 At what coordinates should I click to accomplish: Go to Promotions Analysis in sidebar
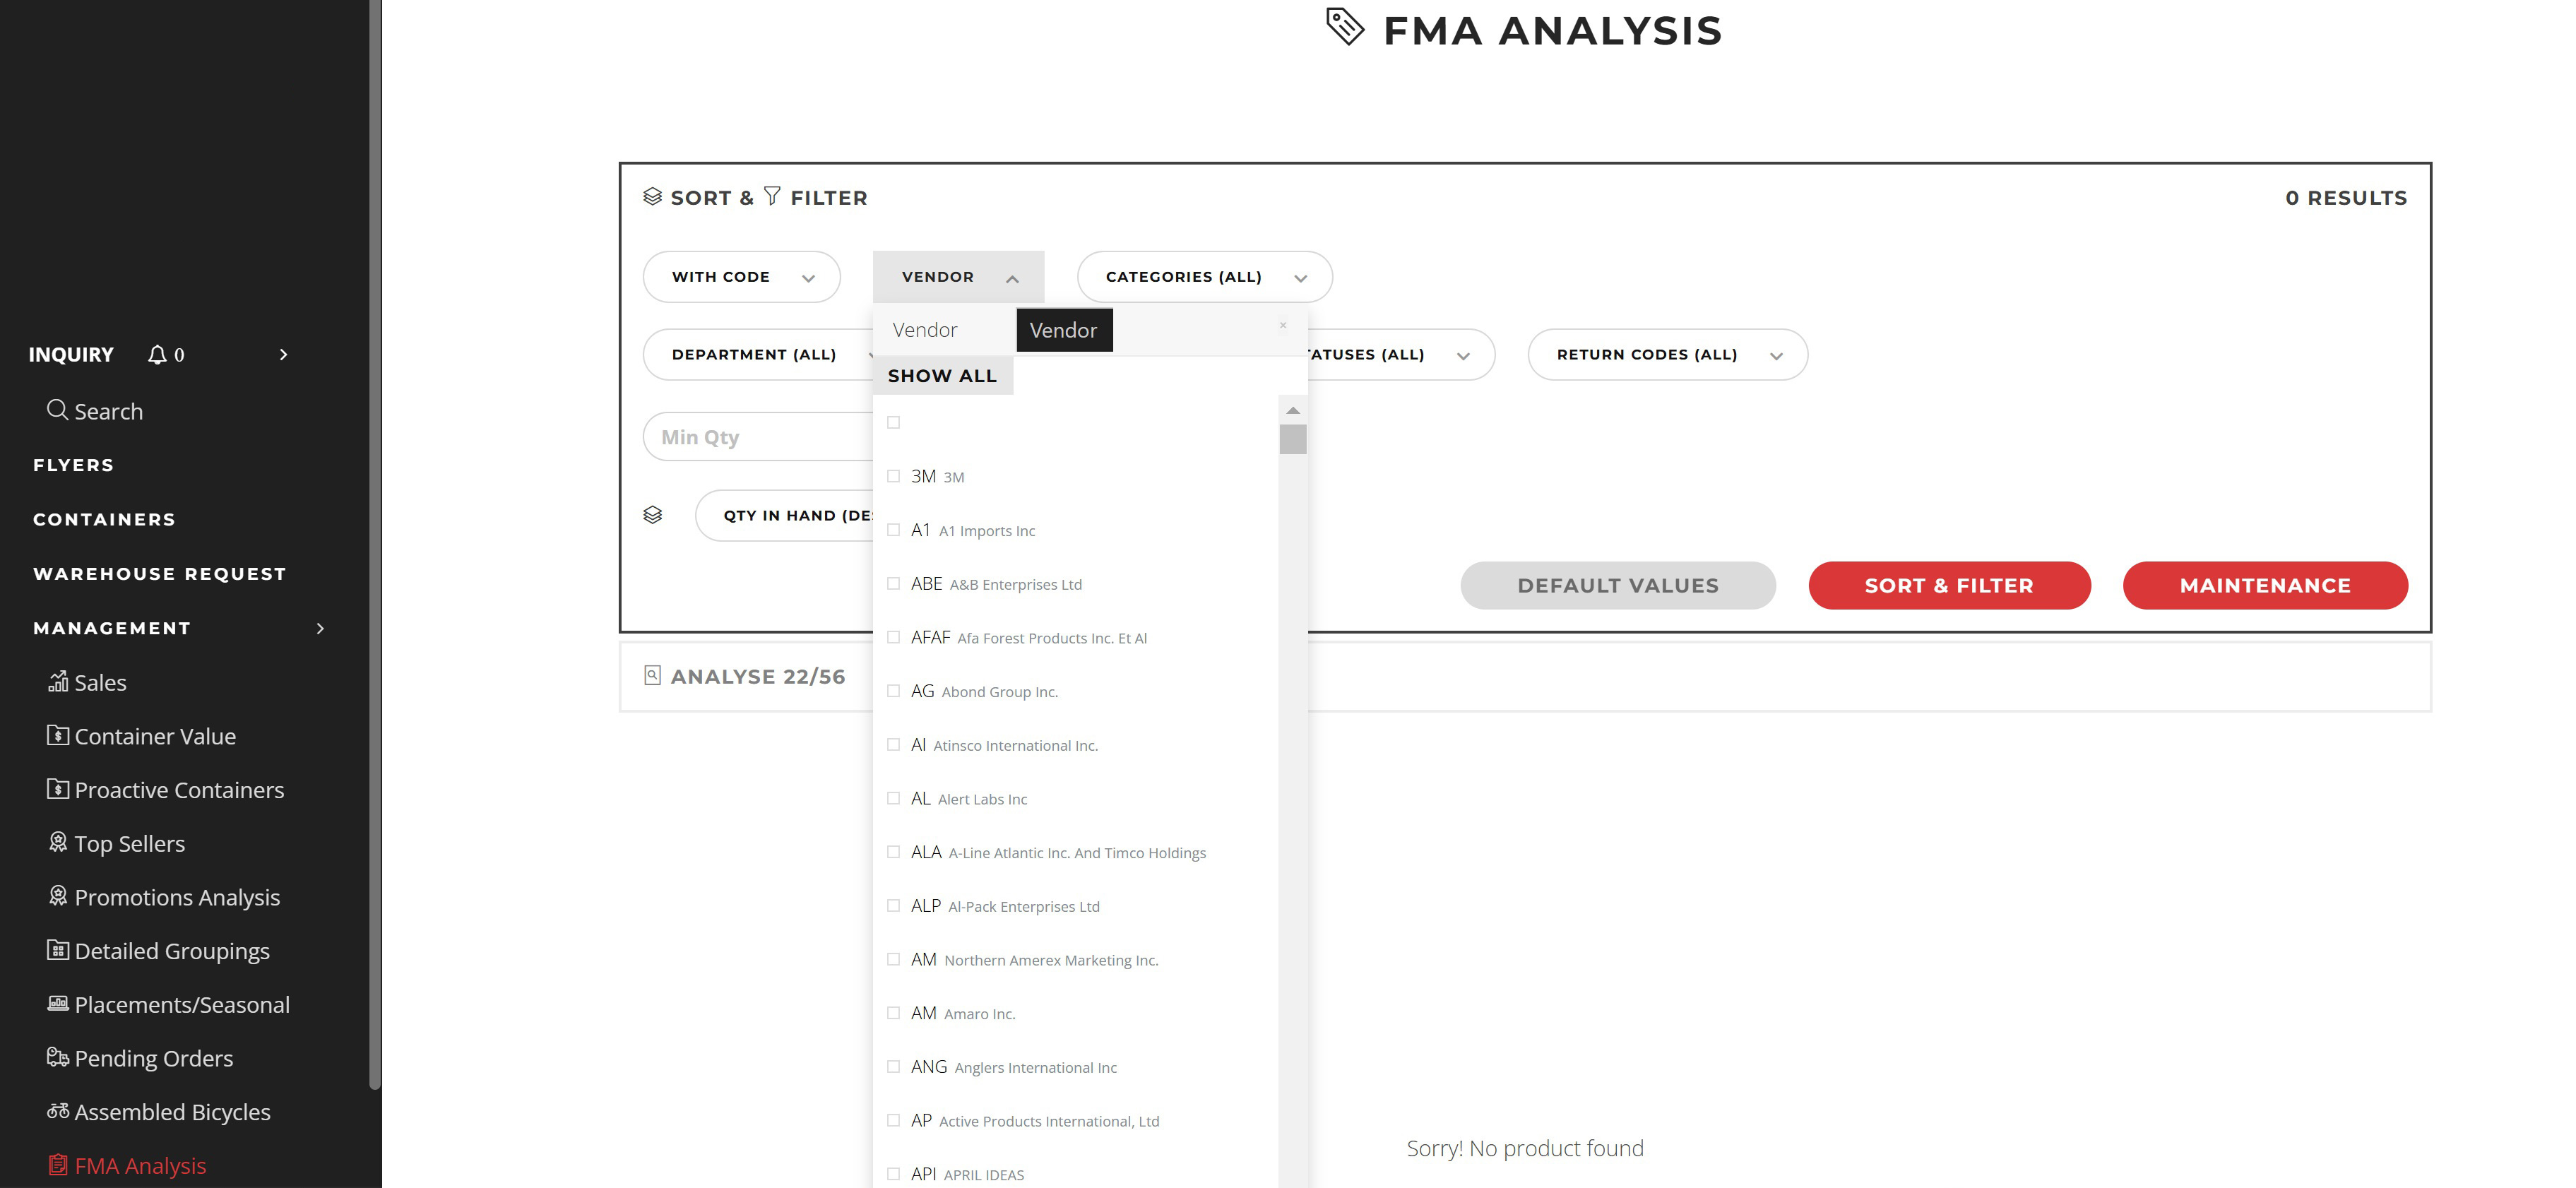coord(177,897)
